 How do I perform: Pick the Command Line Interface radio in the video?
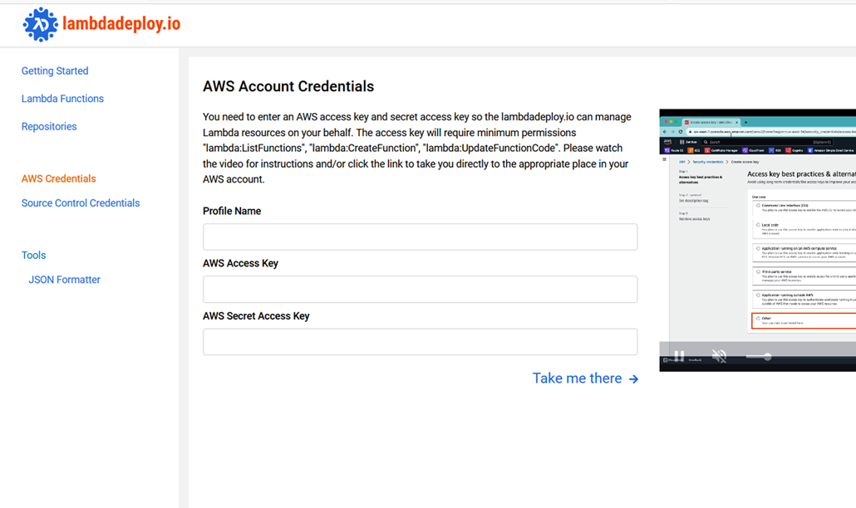point(758,205)
